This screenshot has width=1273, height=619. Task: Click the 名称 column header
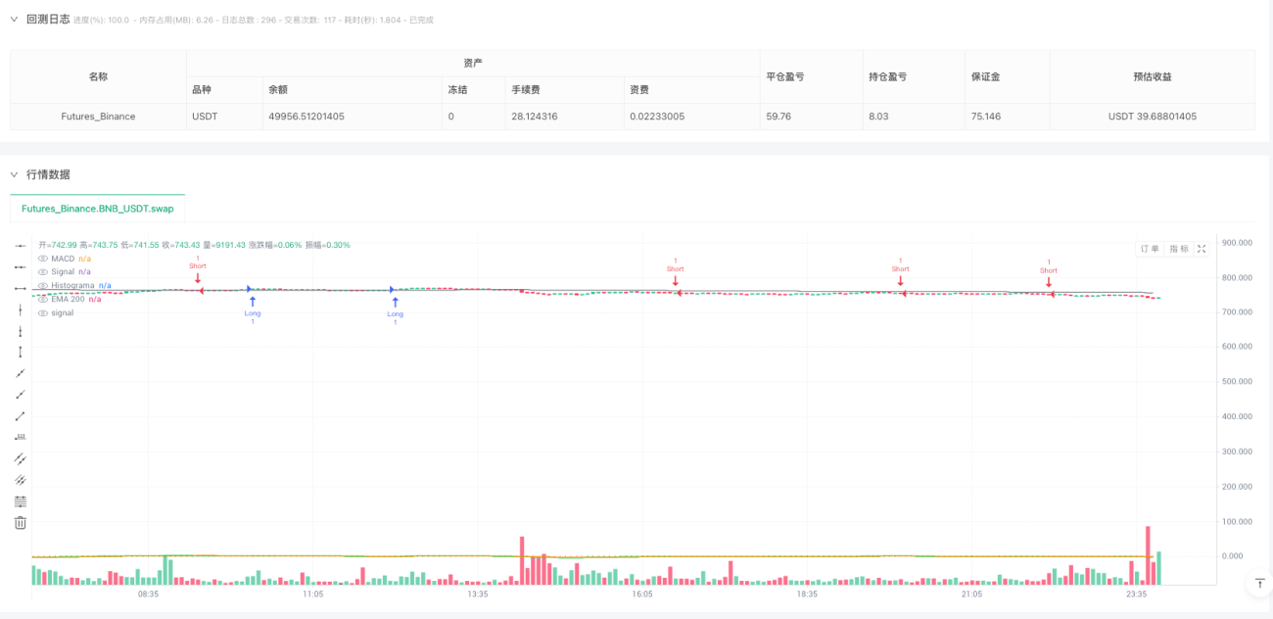point(98,76)
